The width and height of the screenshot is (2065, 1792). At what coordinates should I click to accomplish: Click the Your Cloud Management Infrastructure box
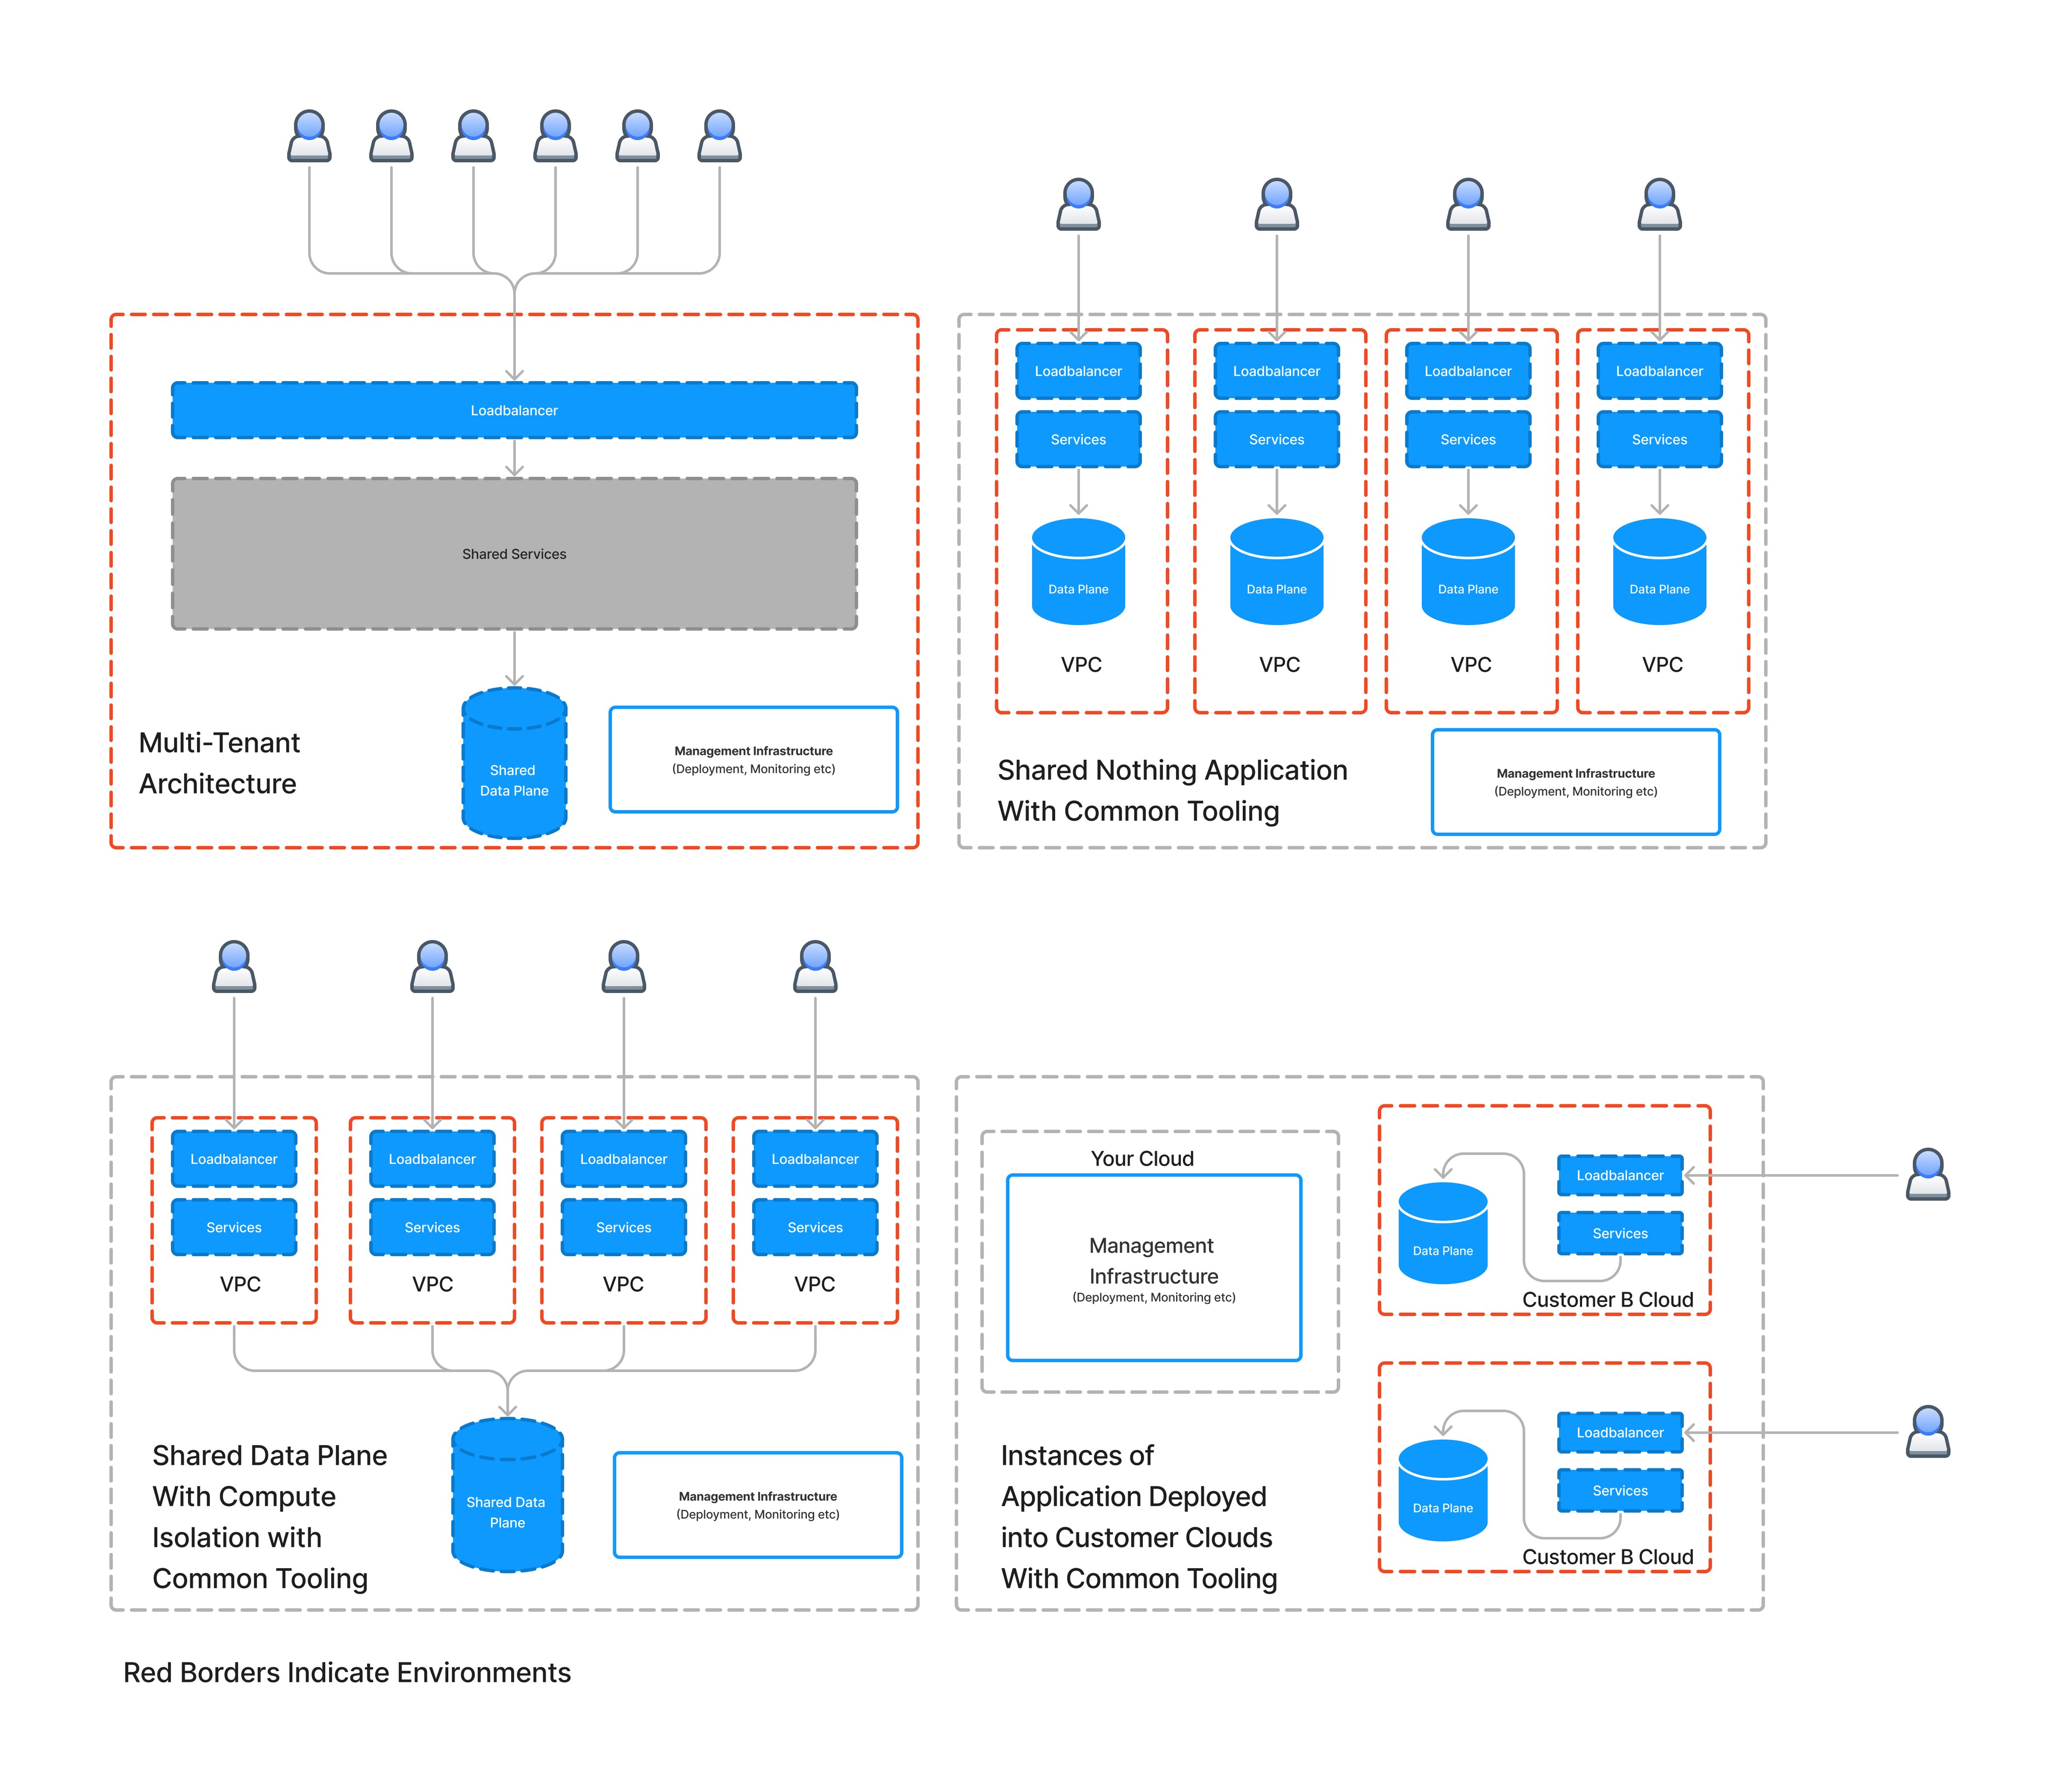[x=1153, y=1268]
